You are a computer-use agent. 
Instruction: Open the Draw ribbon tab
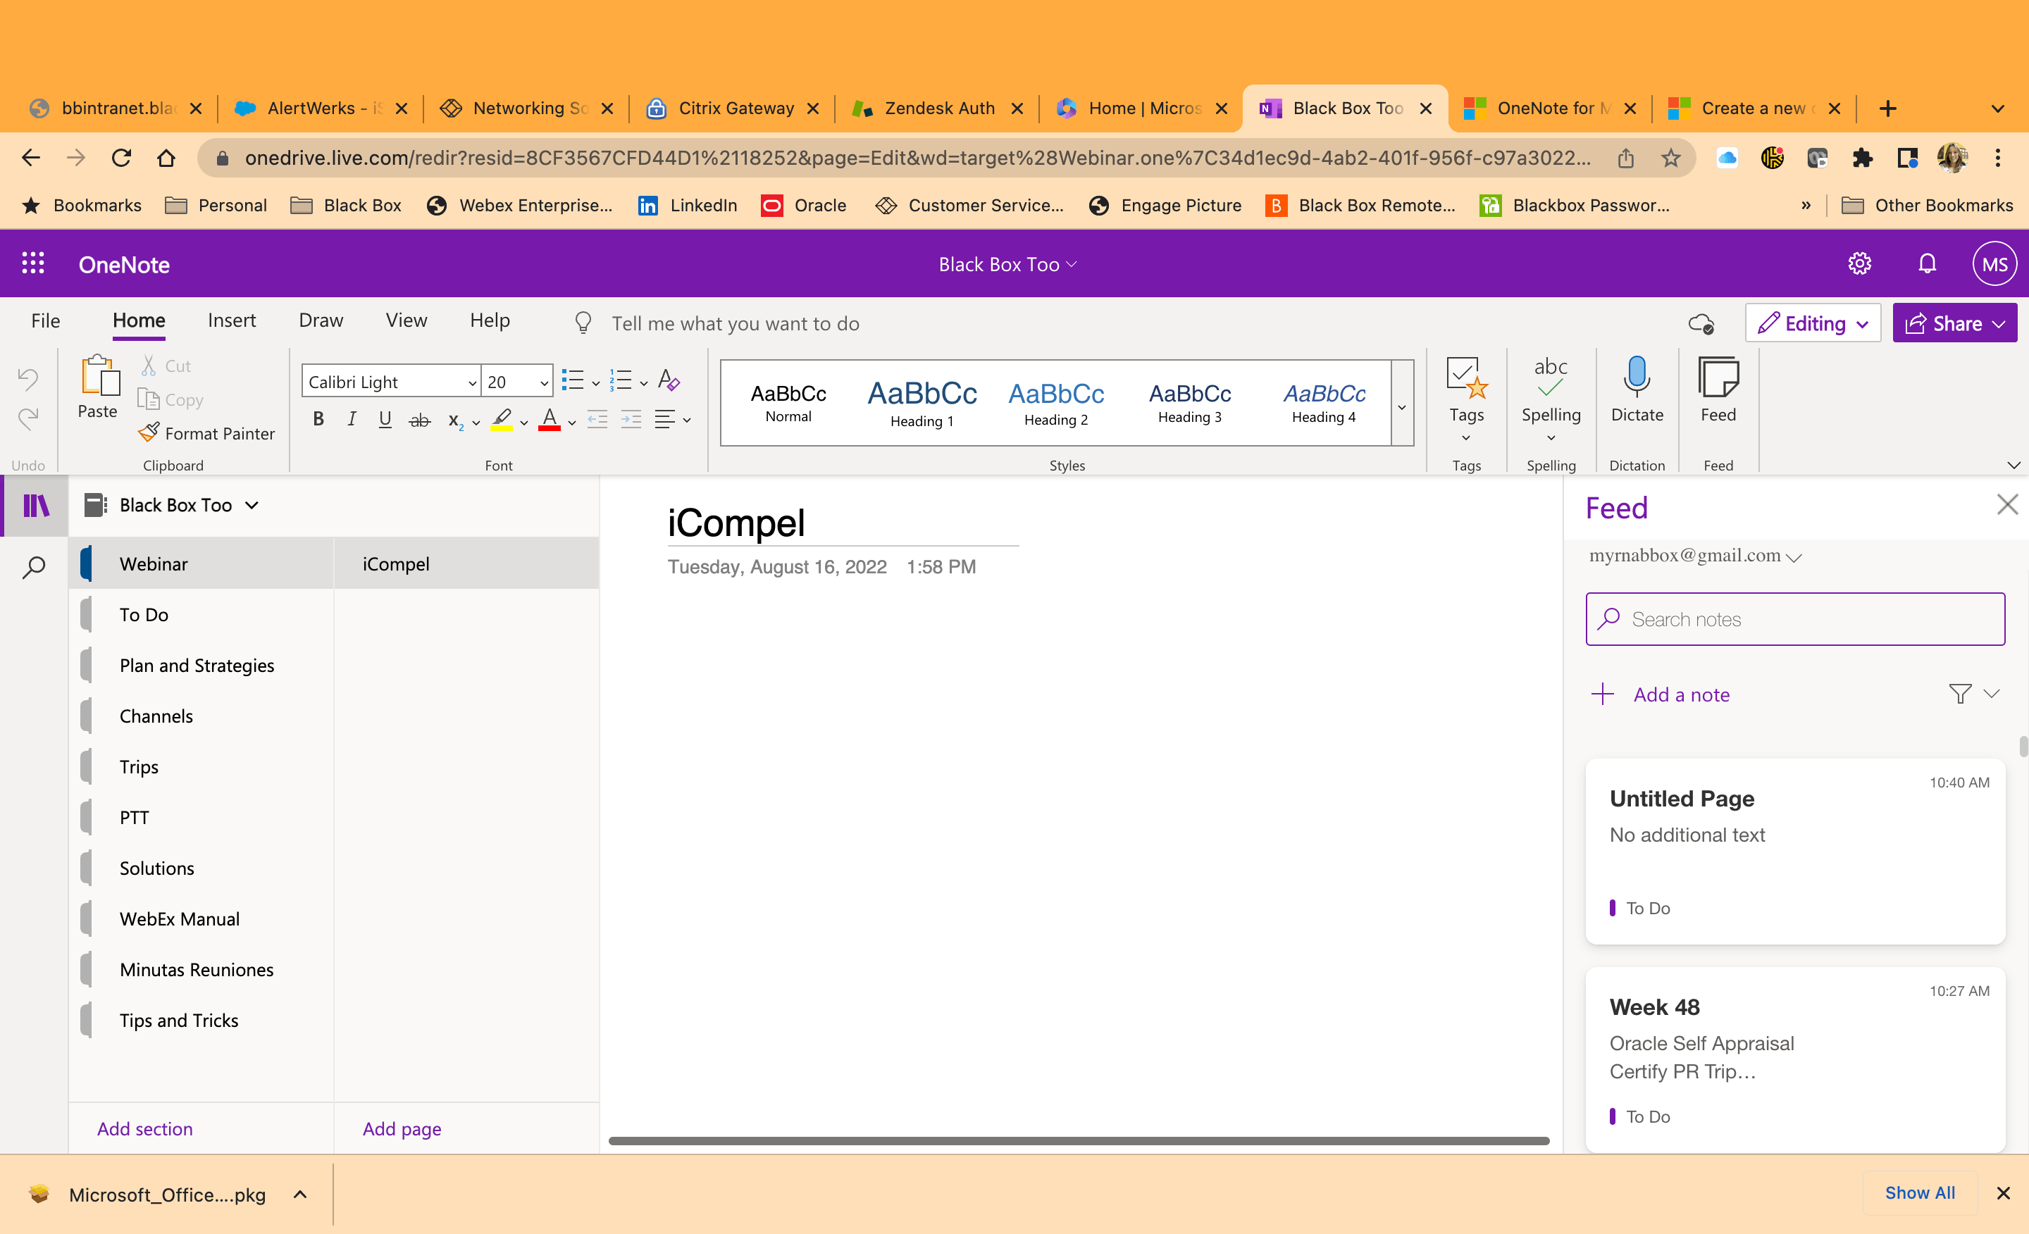click(321, 320)
